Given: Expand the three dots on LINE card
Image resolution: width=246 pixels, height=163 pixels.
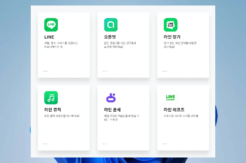Looking at the screenshot, I should 45,71.
